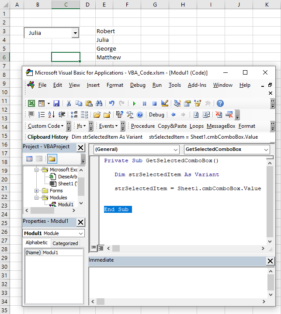Select the Modul1 module in project tree
Screen dimensions: 281x314
(66, 204)
